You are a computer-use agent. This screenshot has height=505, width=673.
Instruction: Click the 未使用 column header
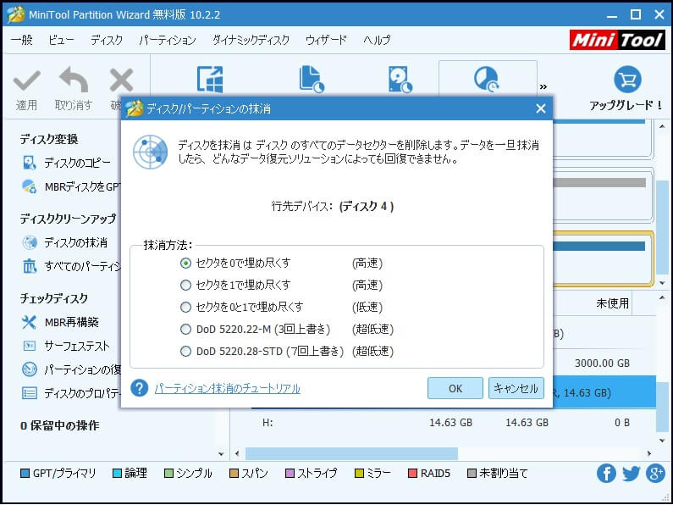613,303
